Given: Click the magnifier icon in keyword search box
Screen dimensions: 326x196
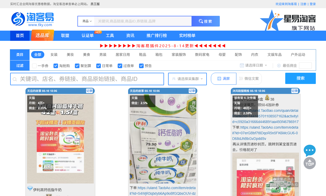Looking at the screenshot, I should (15, 79).
